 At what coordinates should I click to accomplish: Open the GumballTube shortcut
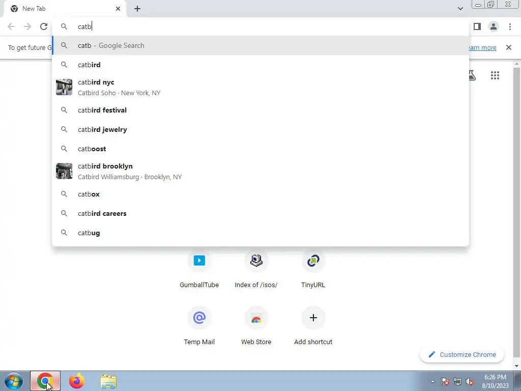coord(199,269)
